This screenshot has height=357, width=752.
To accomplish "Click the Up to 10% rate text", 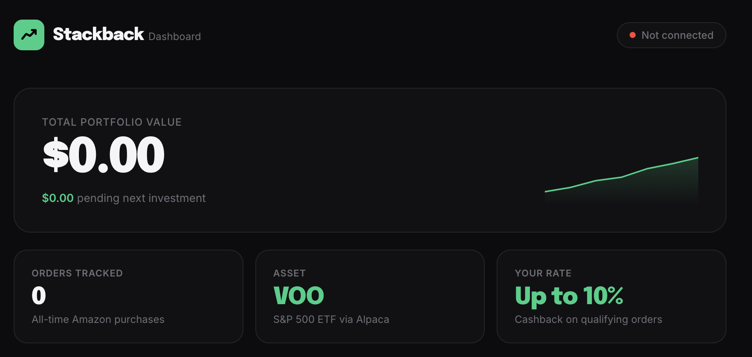I will click(x=569, y=296).
